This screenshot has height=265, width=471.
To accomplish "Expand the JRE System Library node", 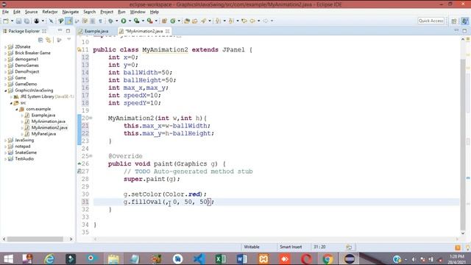I will 11,96.
